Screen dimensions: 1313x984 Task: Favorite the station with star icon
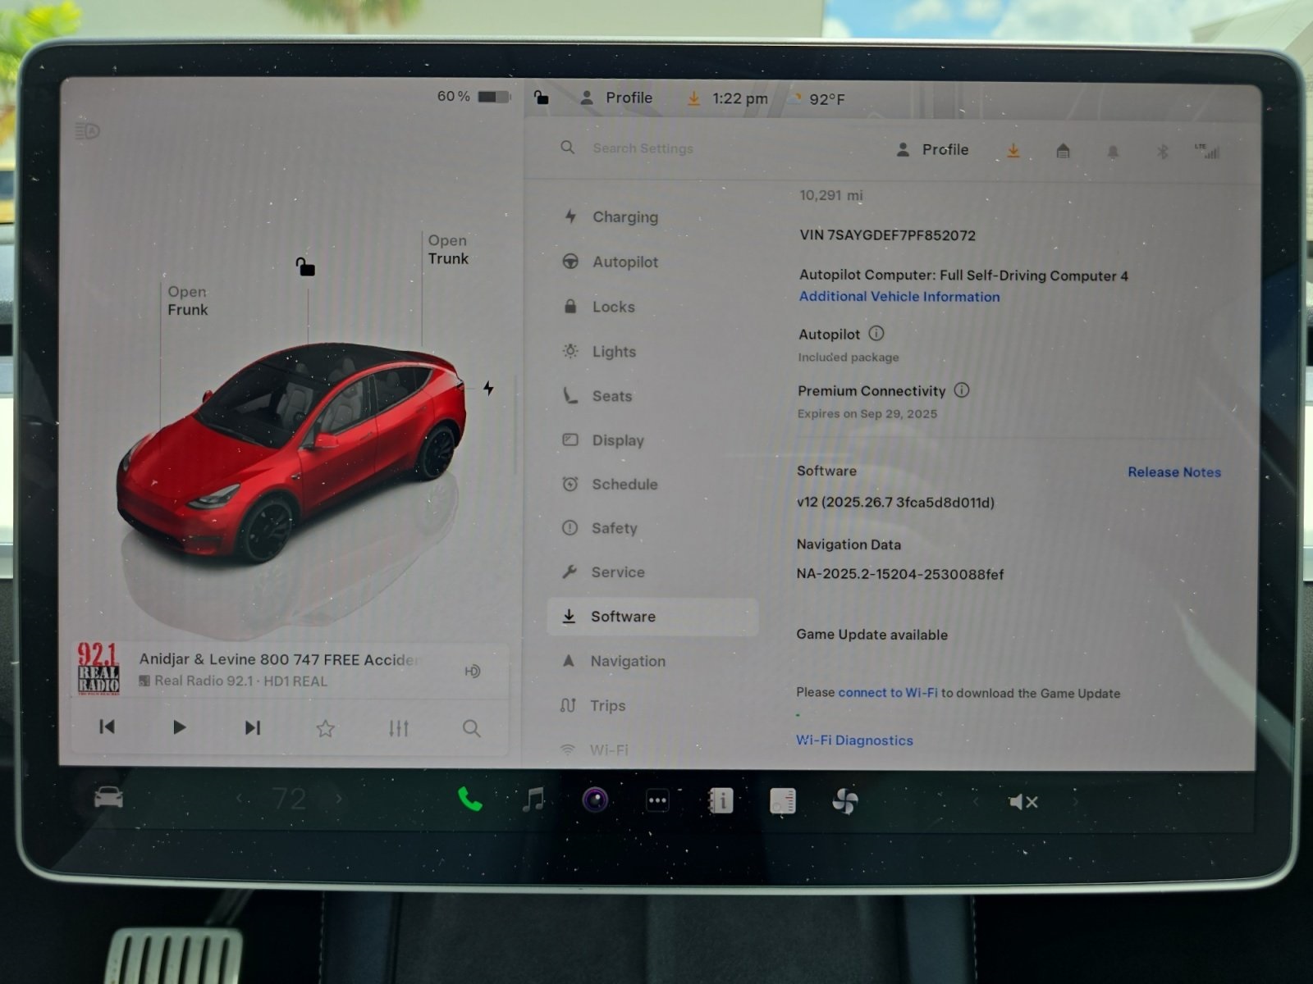326,728
